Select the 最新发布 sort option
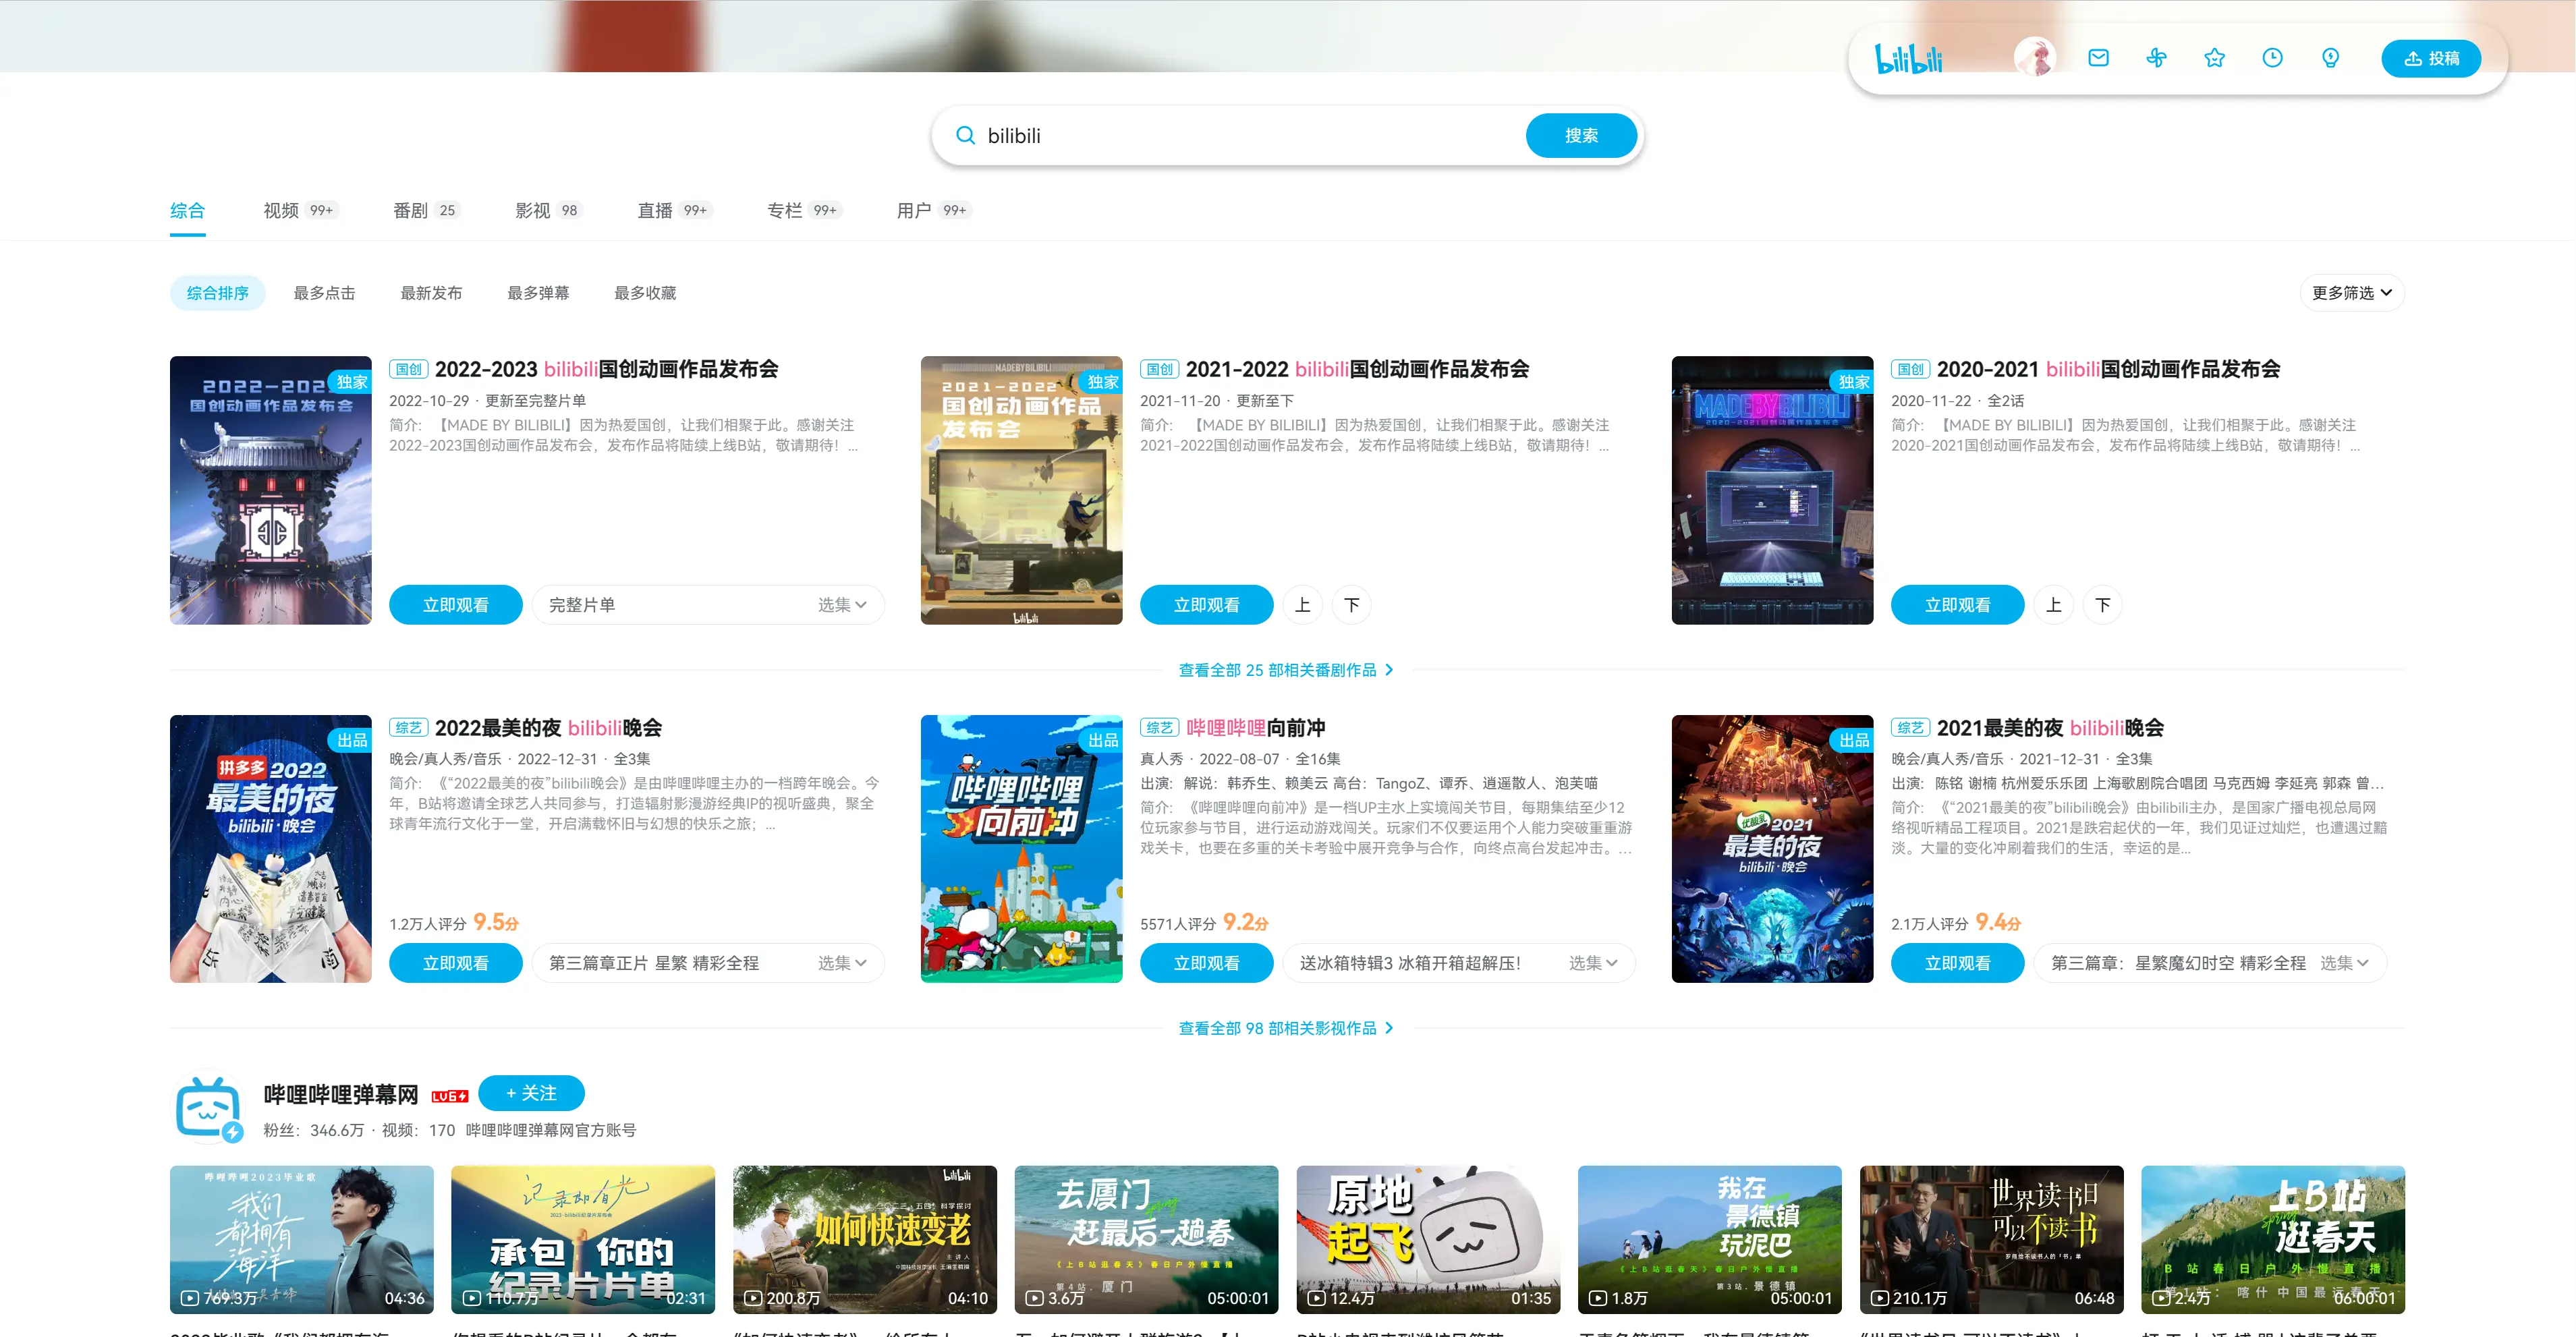The width and height of the screenshot is (2576, 1337). [x=431, y=293]
